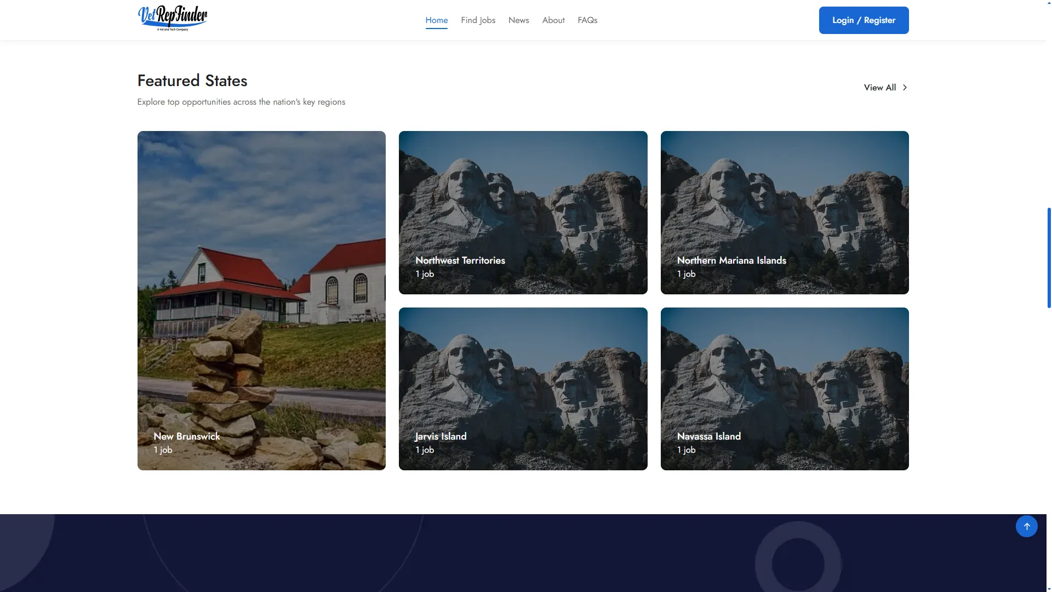Screen dimensions: 1052x592
Task: Open the FAQs page
Action: [587, 20]
